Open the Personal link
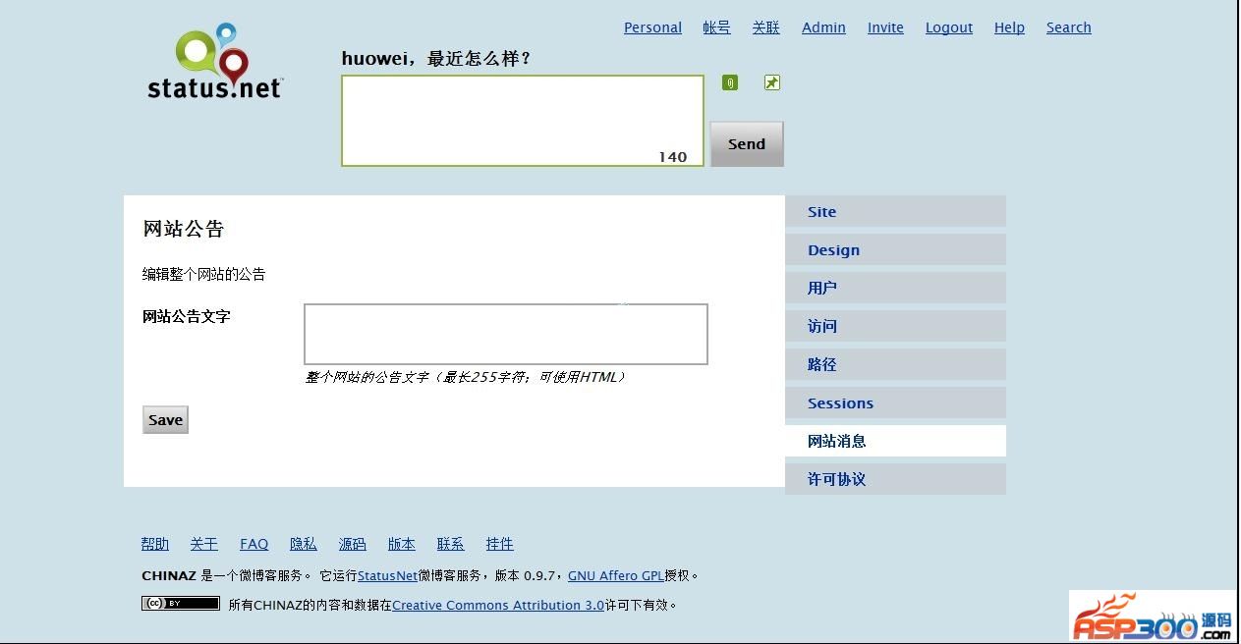 652,27
